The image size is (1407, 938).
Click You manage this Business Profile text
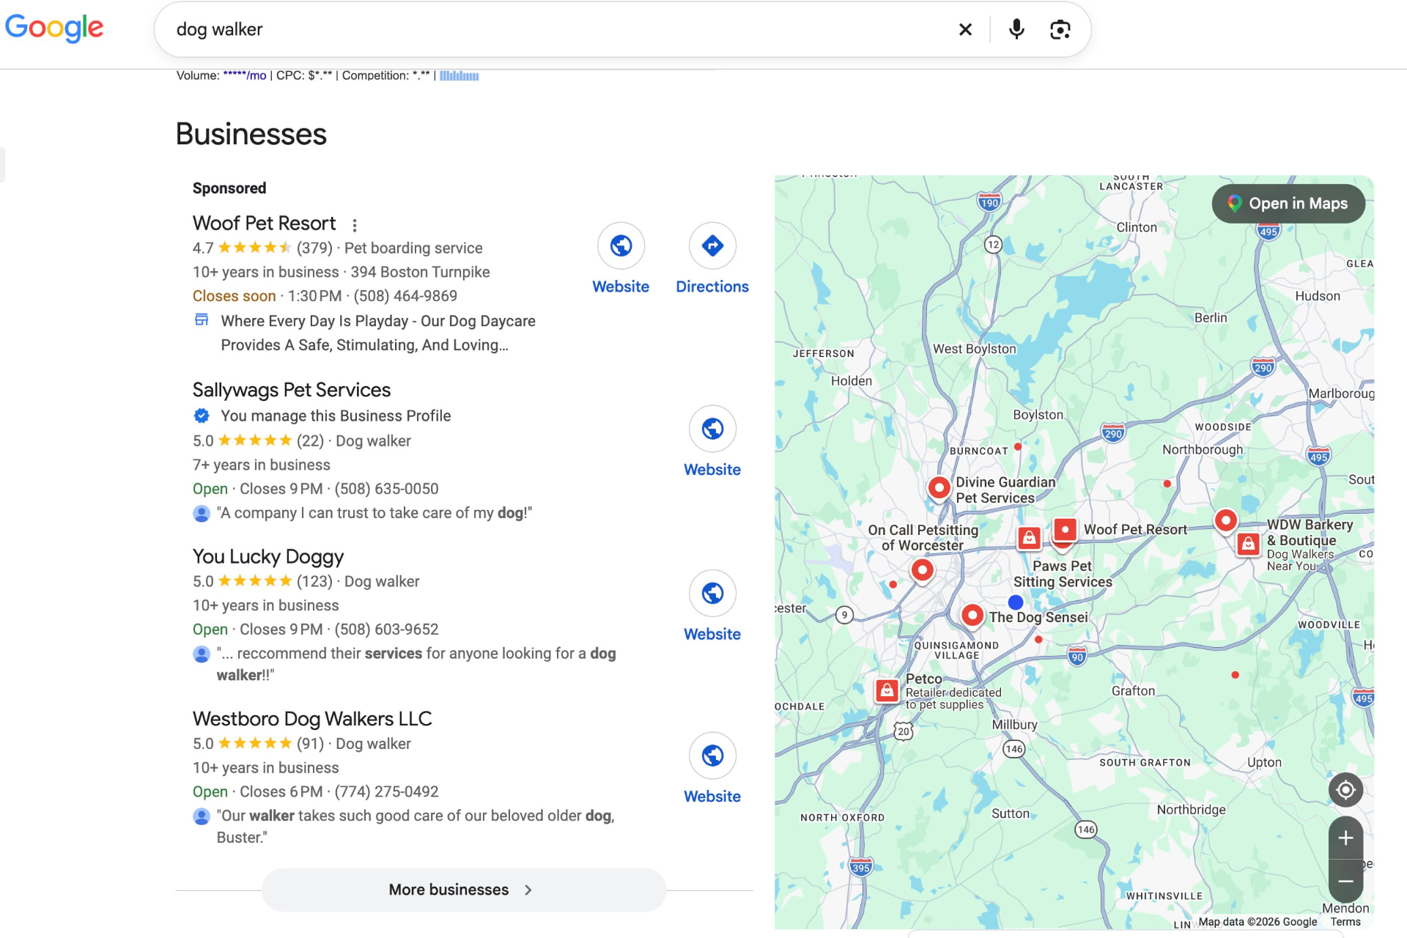pyautogui.click(x=336, y=416)
